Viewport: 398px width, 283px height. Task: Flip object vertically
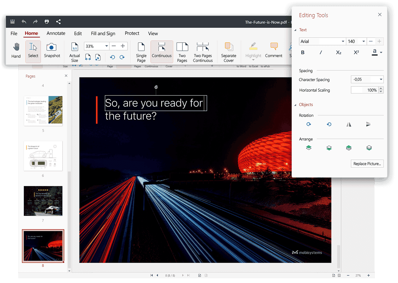[x=369, y=124]
